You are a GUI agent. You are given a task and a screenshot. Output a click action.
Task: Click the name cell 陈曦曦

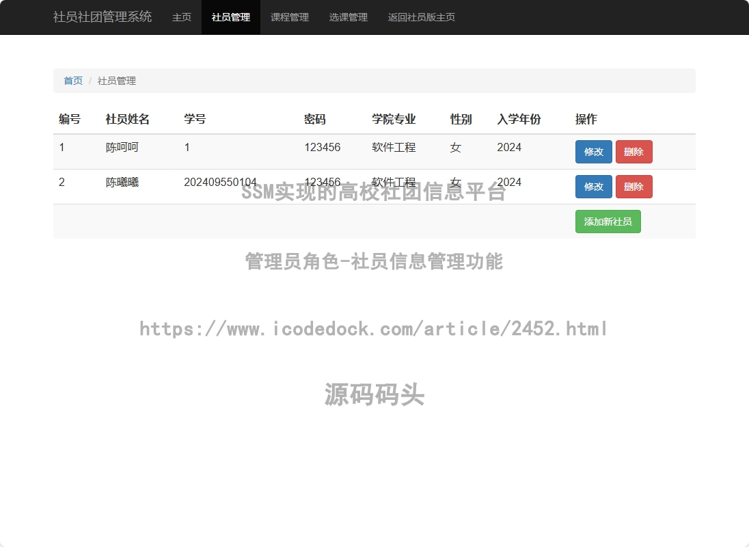click(x=122, y=182)
